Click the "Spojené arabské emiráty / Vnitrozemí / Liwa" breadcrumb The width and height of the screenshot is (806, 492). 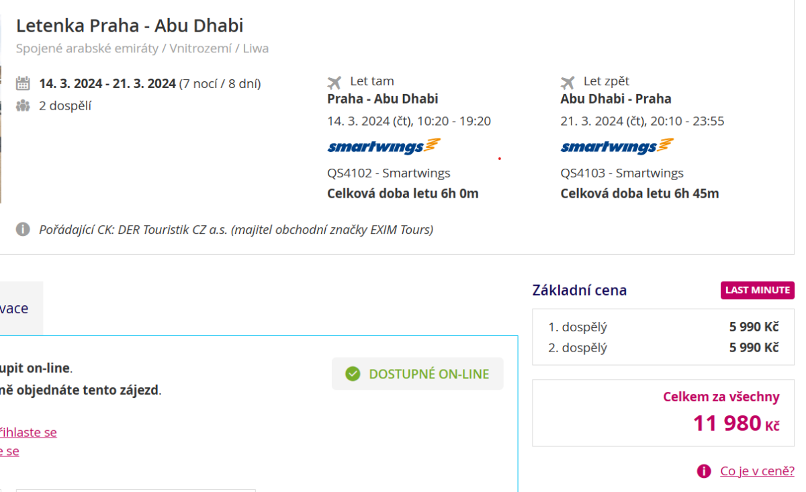[x=142, y=48]
